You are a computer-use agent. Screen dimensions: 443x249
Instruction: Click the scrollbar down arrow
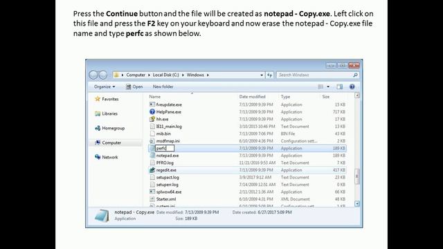357,203
